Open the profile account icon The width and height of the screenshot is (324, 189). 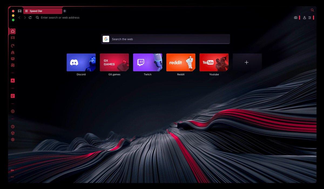[305, 17]
